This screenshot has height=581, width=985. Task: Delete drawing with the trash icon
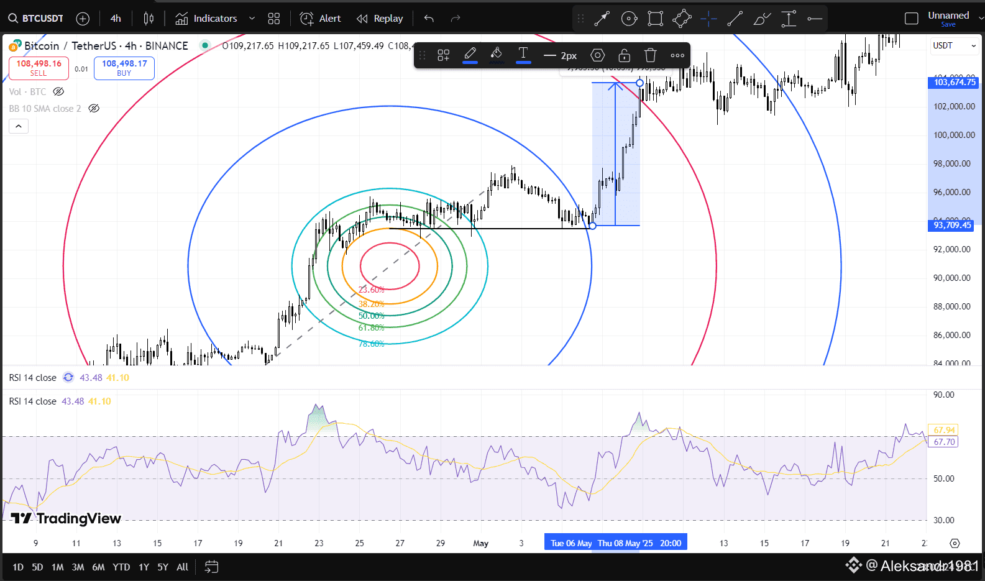651,55
